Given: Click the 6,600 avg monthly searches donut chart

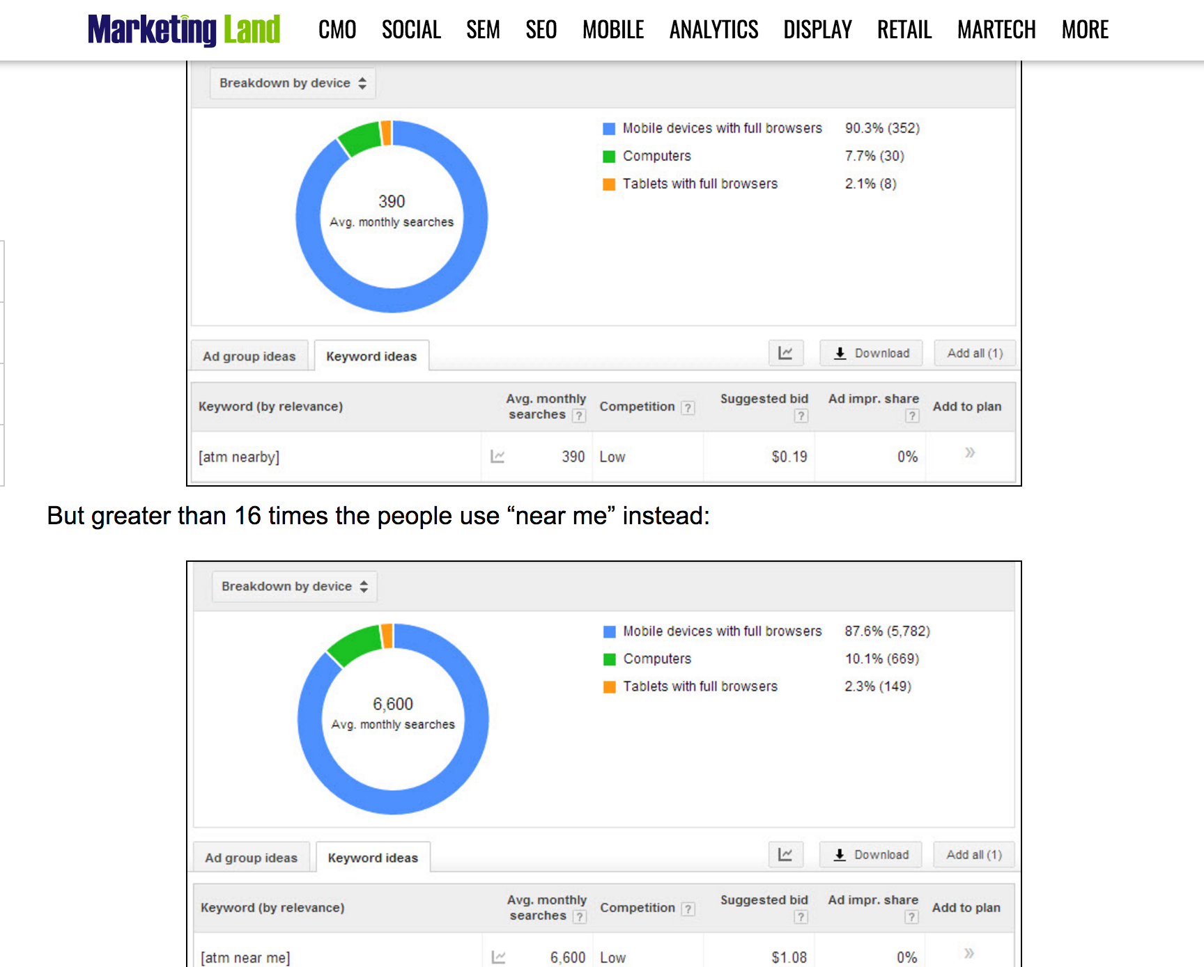Looking at the screenshot, I should click(x=393, y=719).
